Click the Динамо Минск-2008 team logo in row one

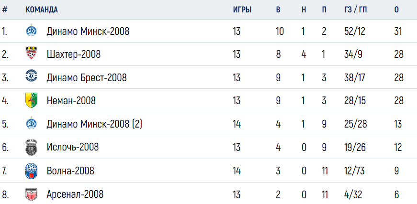click(32, 30)
